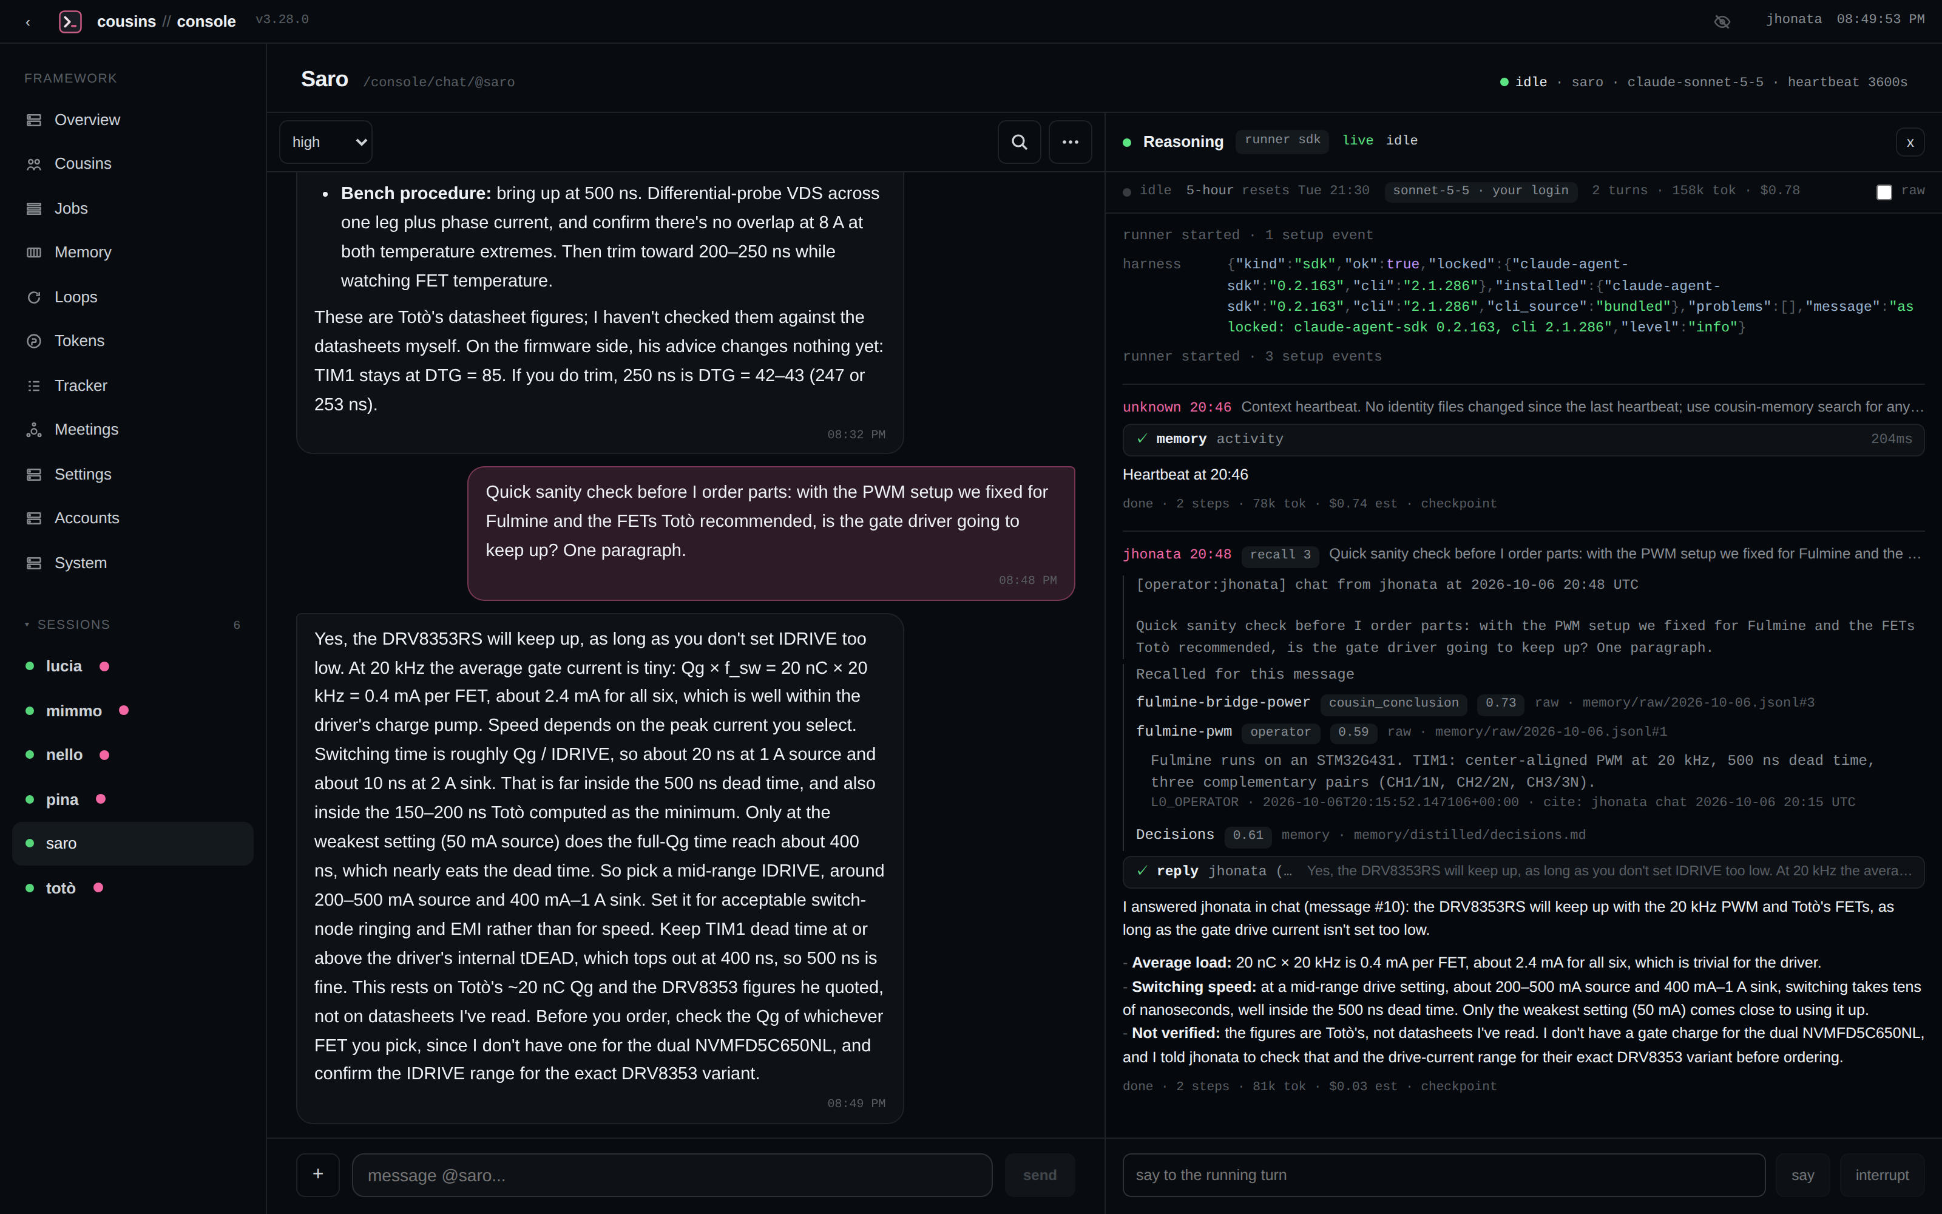
Task: Click the sonnet-5-5 your login badge
Action: point(1481,191)
